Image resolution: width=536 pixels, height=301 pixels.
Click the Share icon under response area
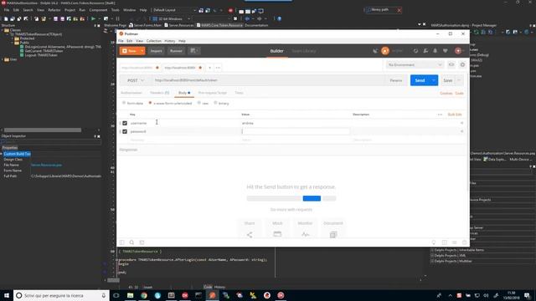(250, 235)
